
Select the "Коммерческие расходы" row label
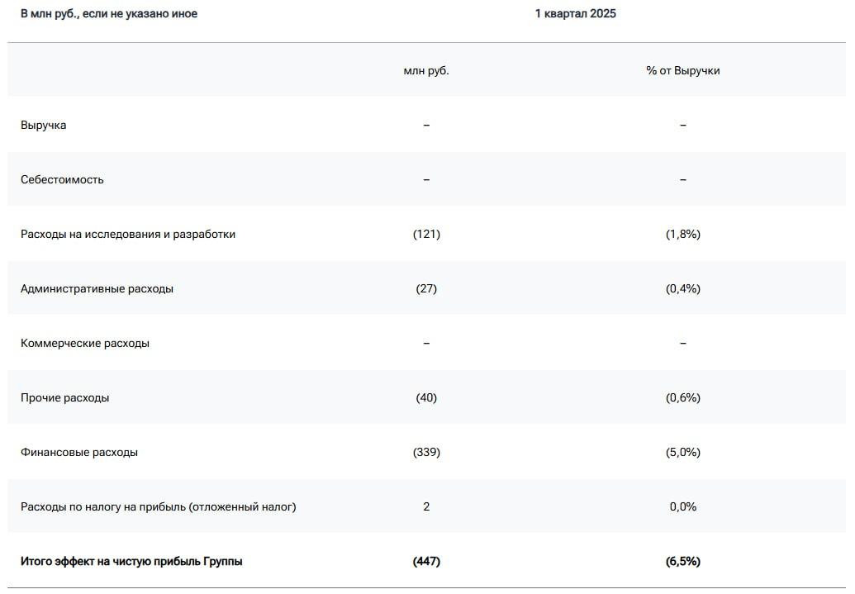[x=85, y=343]
